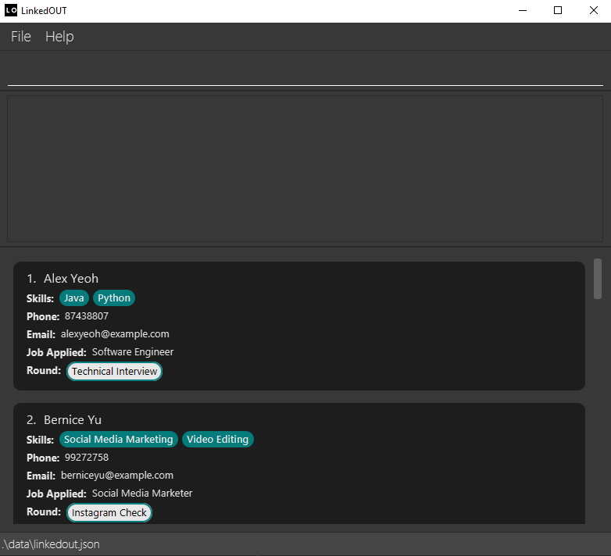
Task: Click the linkedout.json file path in status bar
Action: point(51,544)
